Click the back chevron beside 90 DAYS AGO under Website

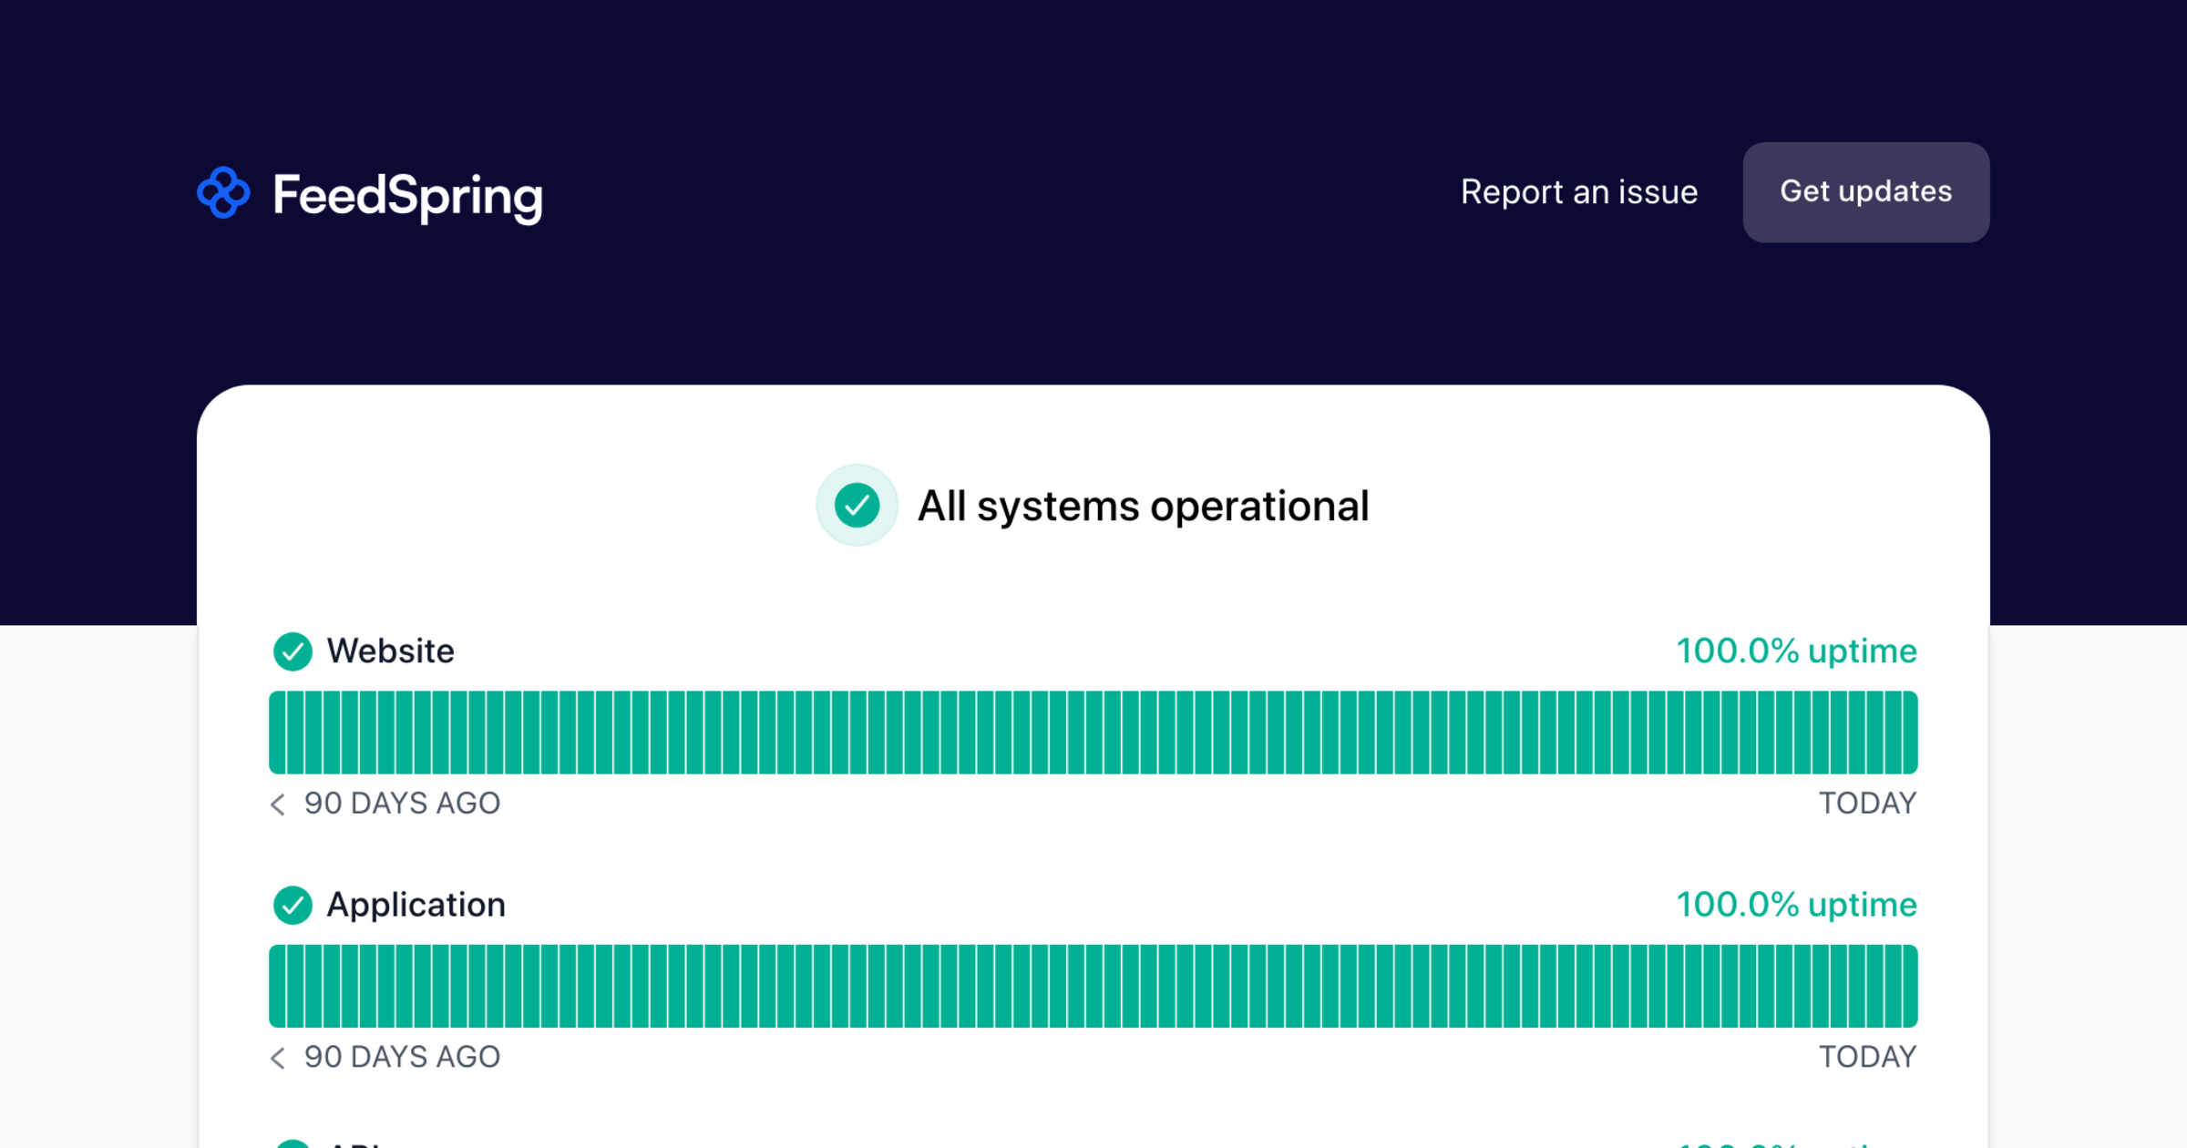pos(276,805)
